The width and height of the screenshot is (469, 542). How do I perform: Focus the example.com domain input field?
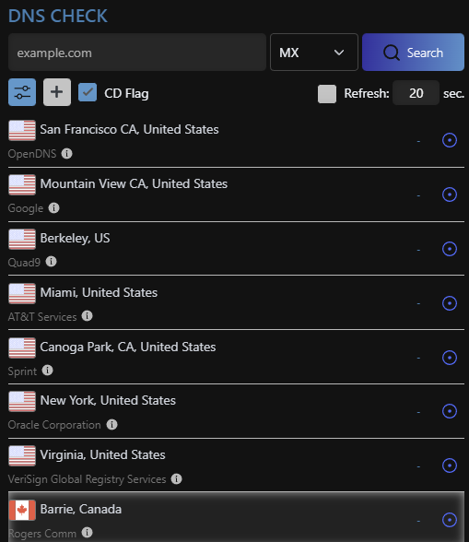[x=137, y=53]
